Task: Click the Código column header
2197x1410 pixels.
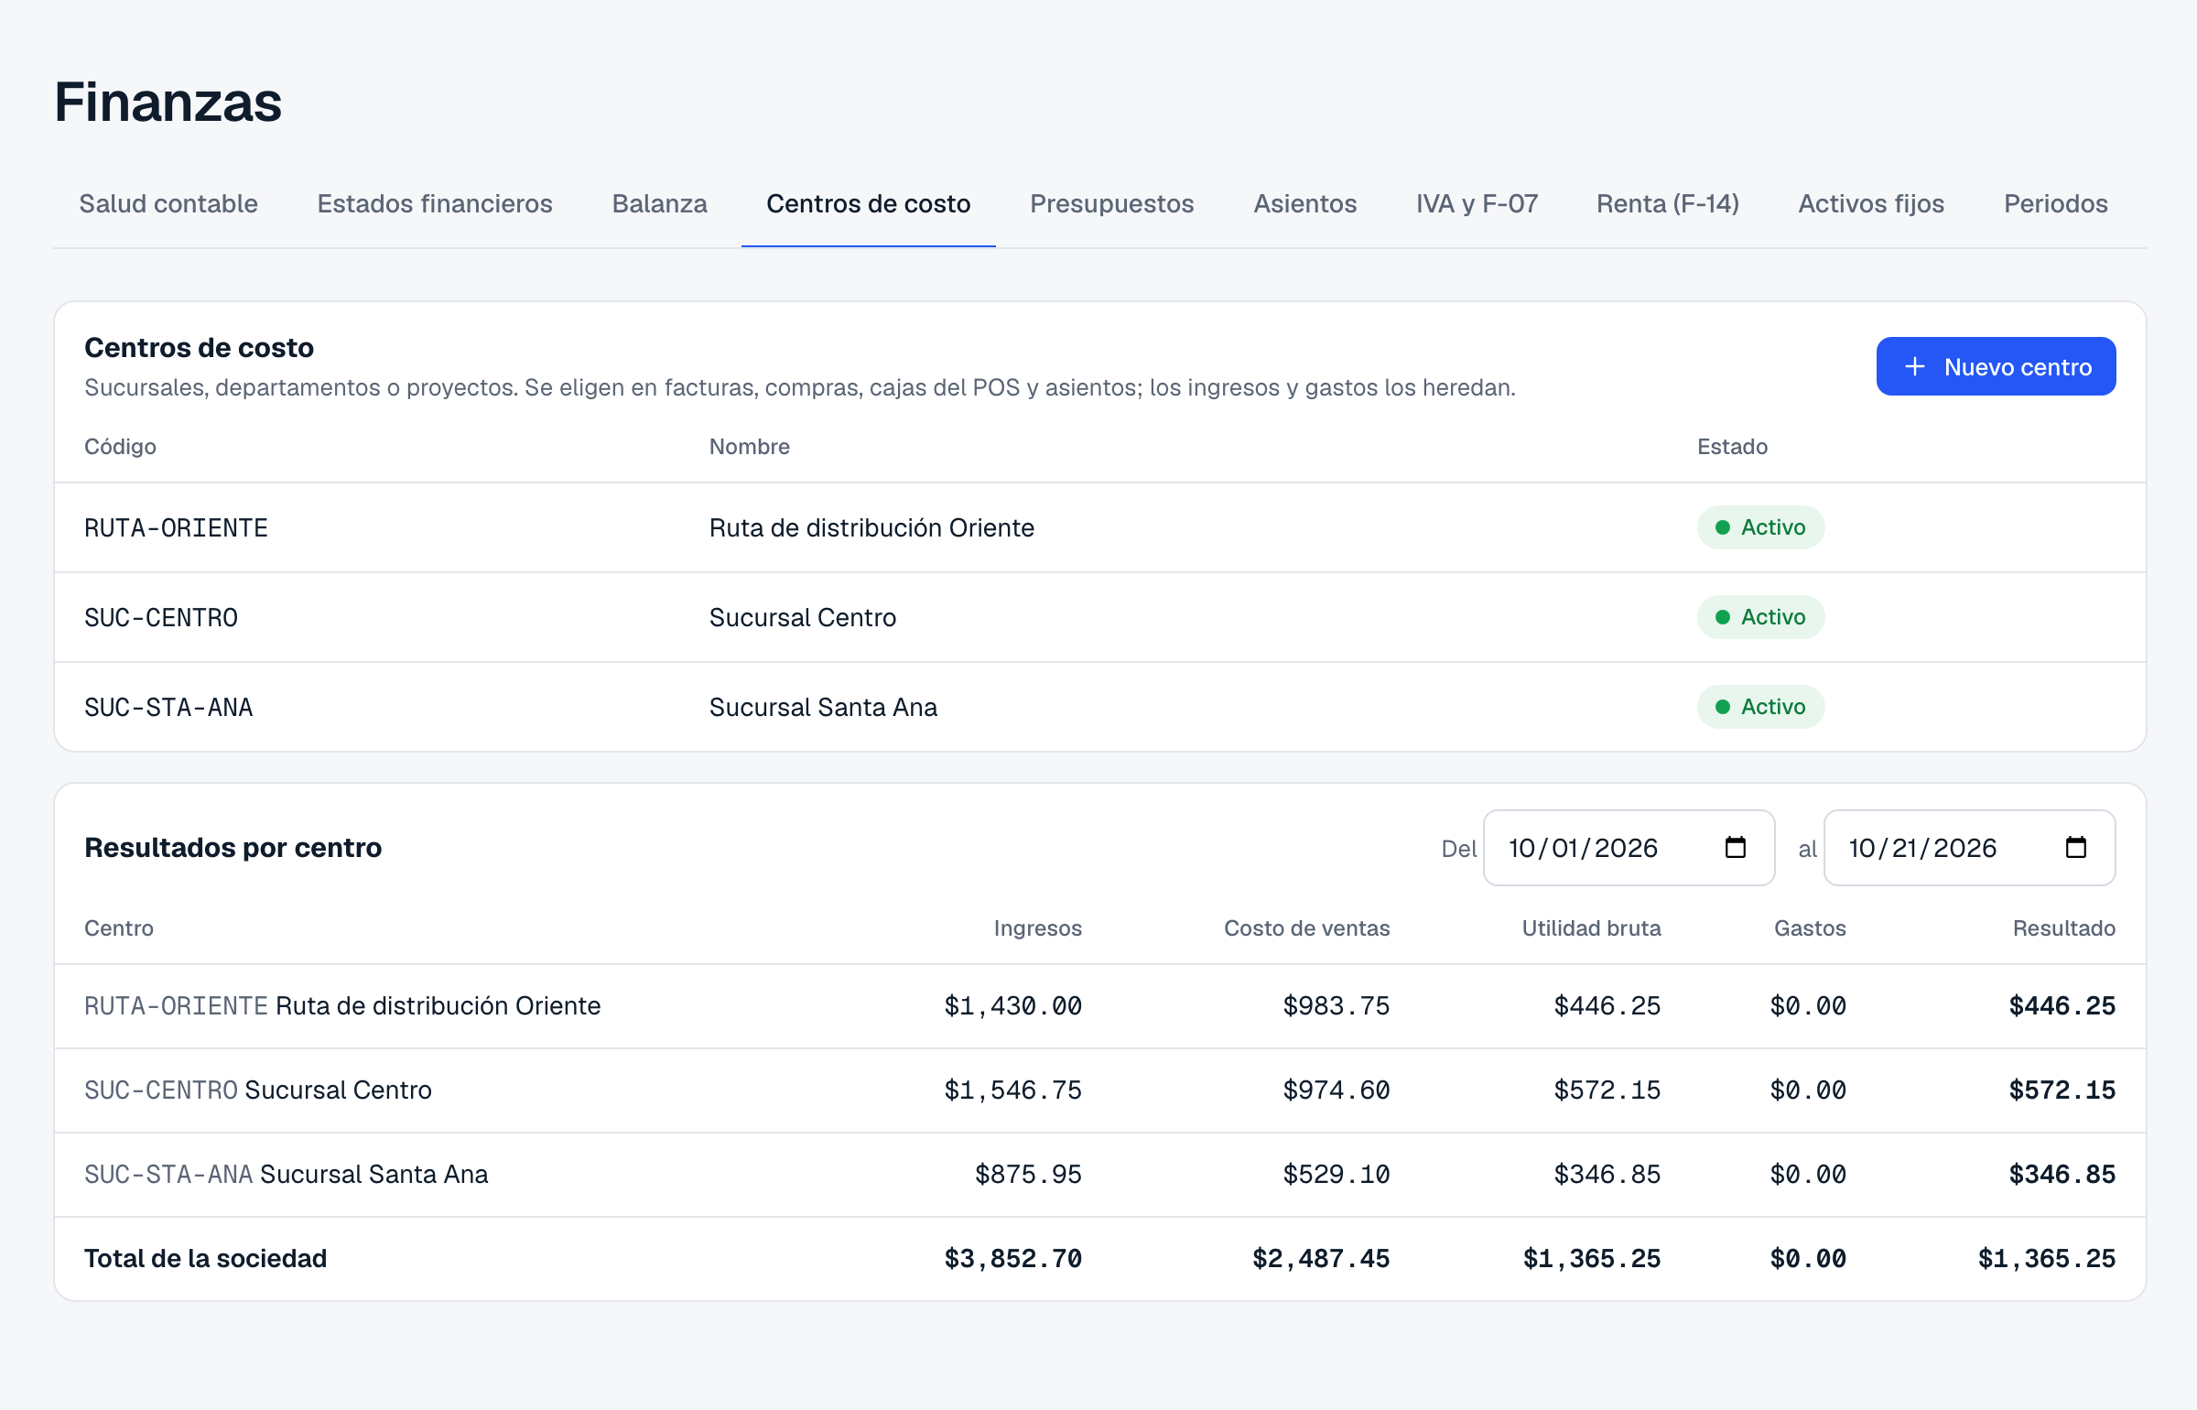Action: (x=120, y=447)
